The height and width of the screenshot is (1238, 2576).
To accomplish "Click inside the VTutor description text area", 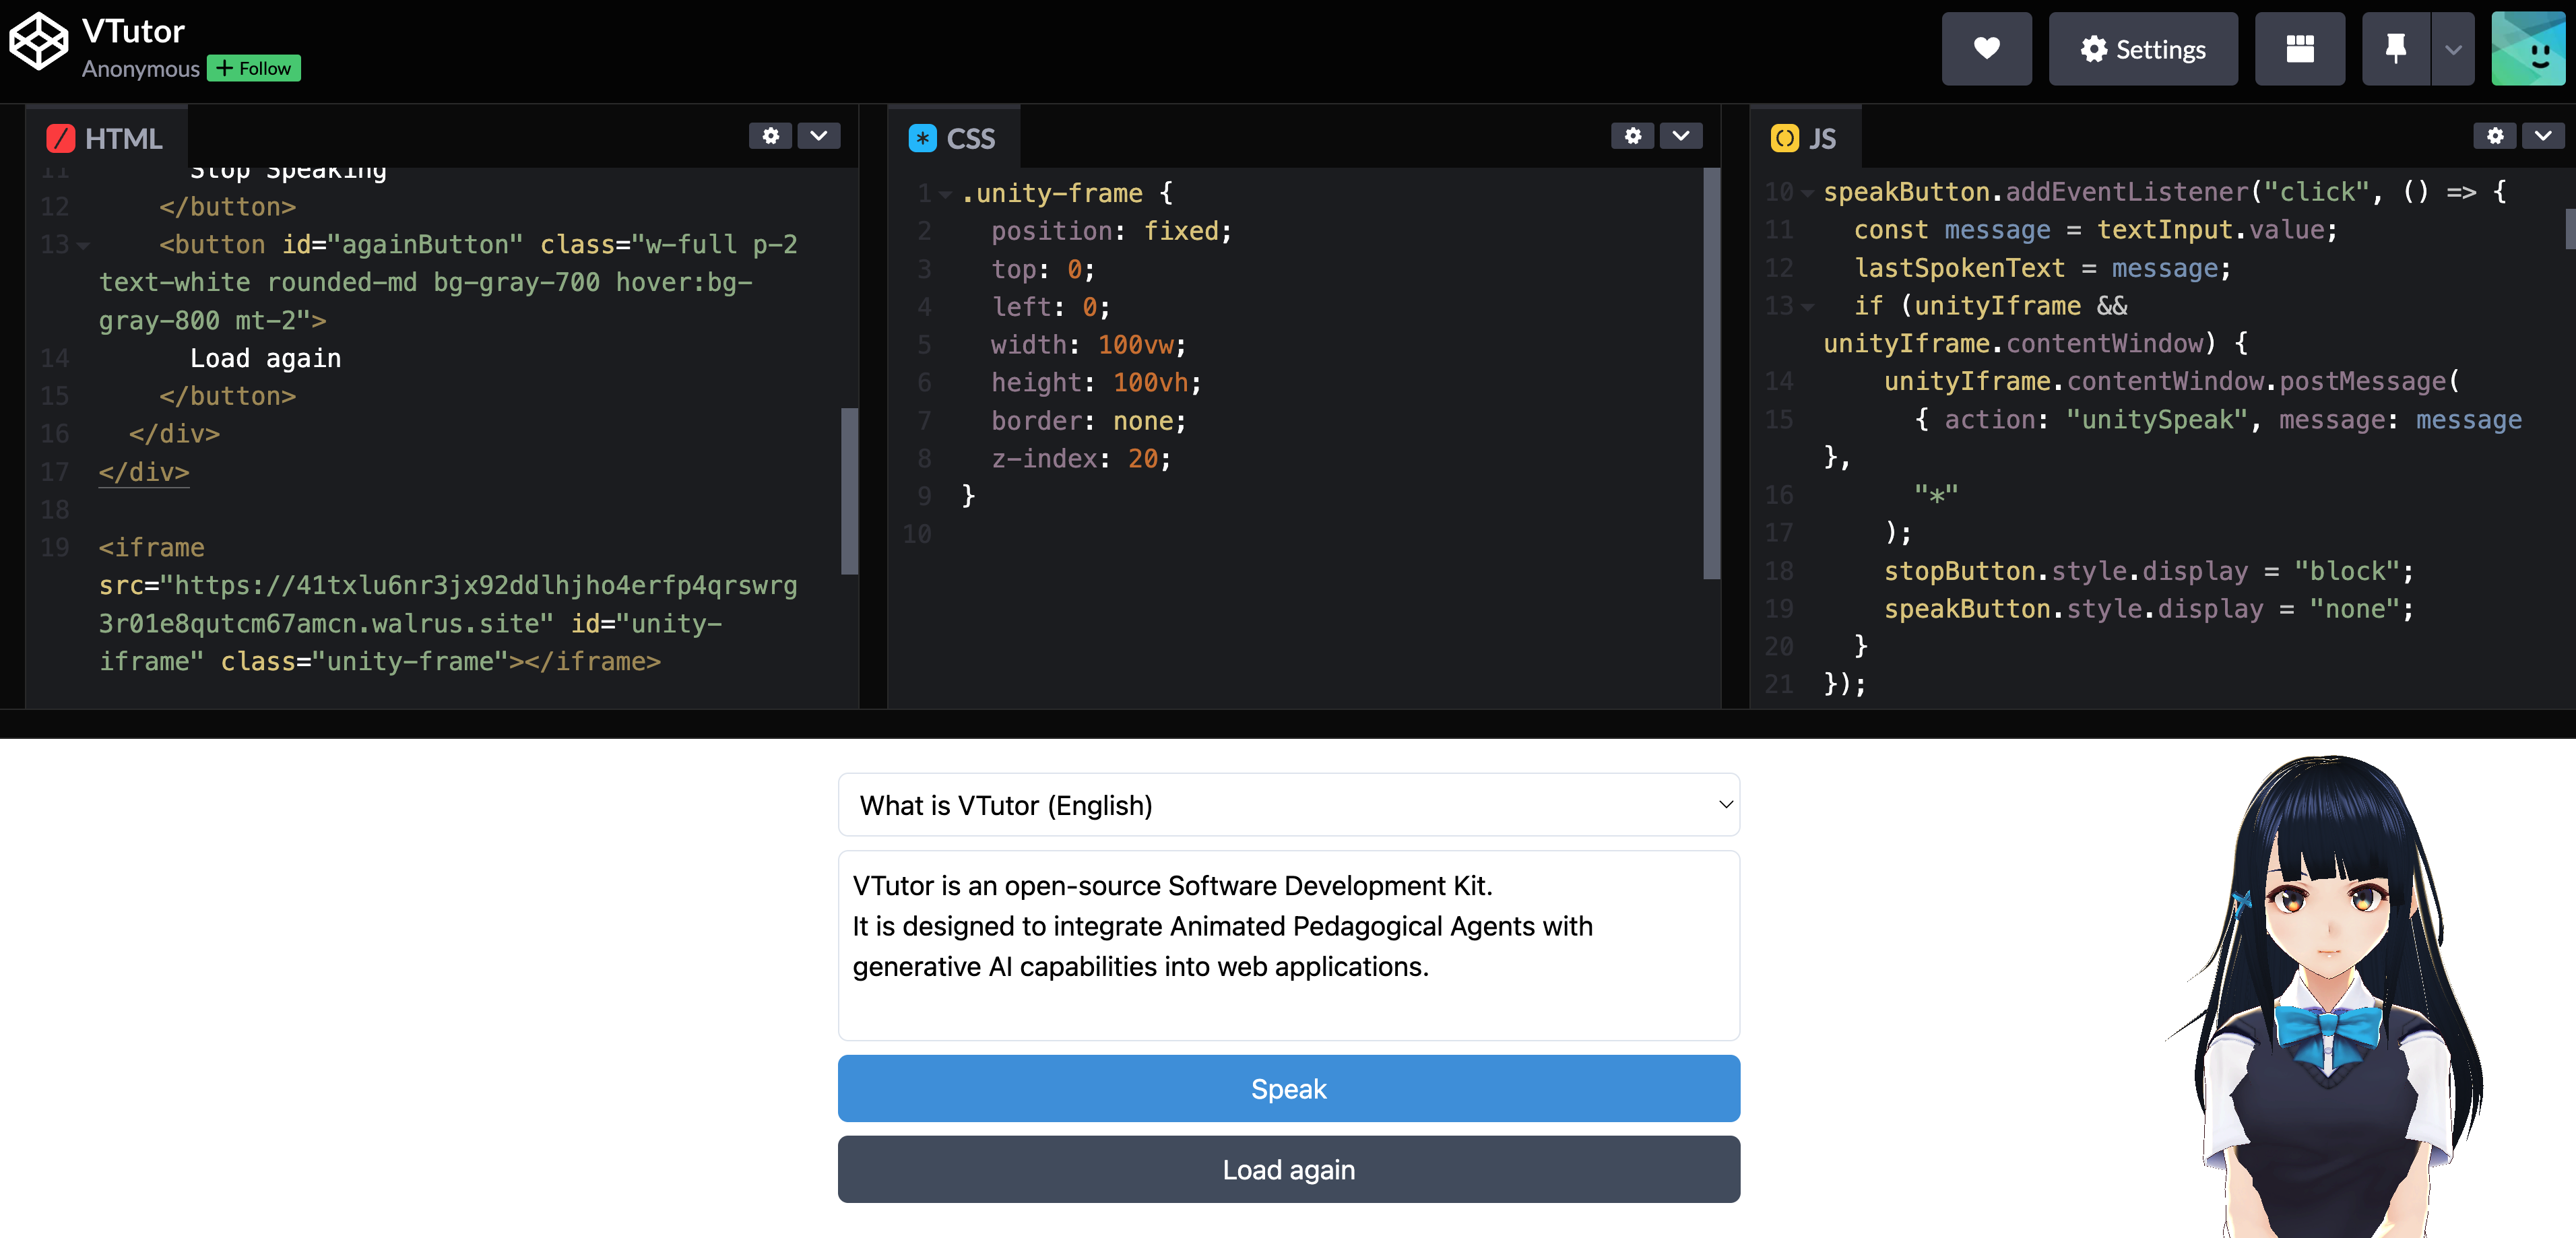I will pyautogui.click(x=1288, y=945).
